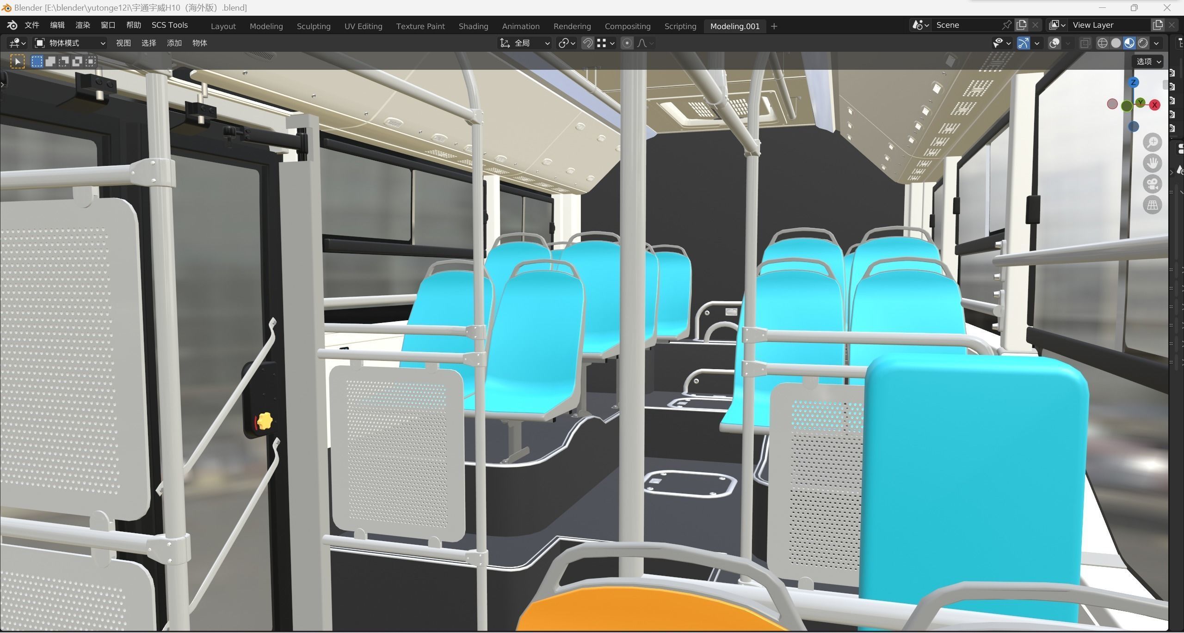
Task: Click the red X axis on the navigation gizmo
Action: click(1155, 105)
